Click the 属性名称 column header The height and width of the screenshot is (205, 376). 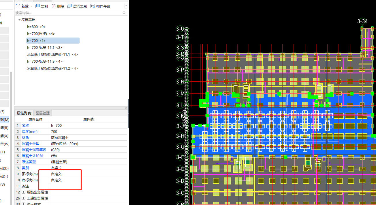pos(35,120)
